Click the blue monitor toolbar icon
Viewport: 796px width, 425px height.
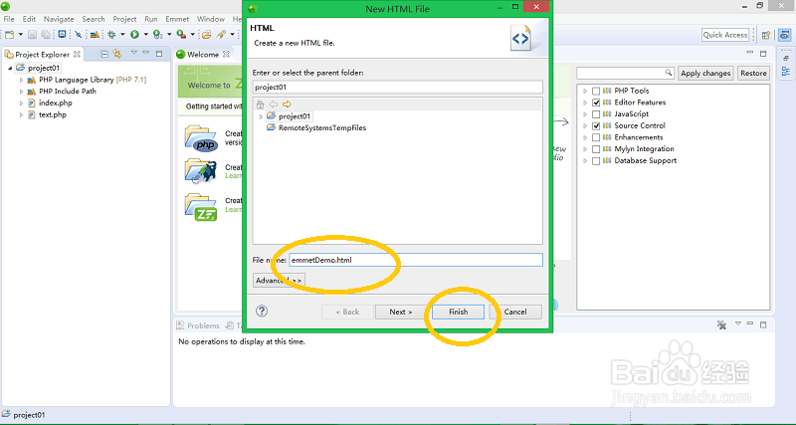tap(62, 35)
